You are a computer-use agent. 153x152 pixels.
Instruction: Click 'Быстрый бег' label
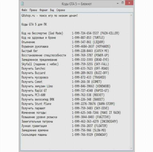pos(30,51)
